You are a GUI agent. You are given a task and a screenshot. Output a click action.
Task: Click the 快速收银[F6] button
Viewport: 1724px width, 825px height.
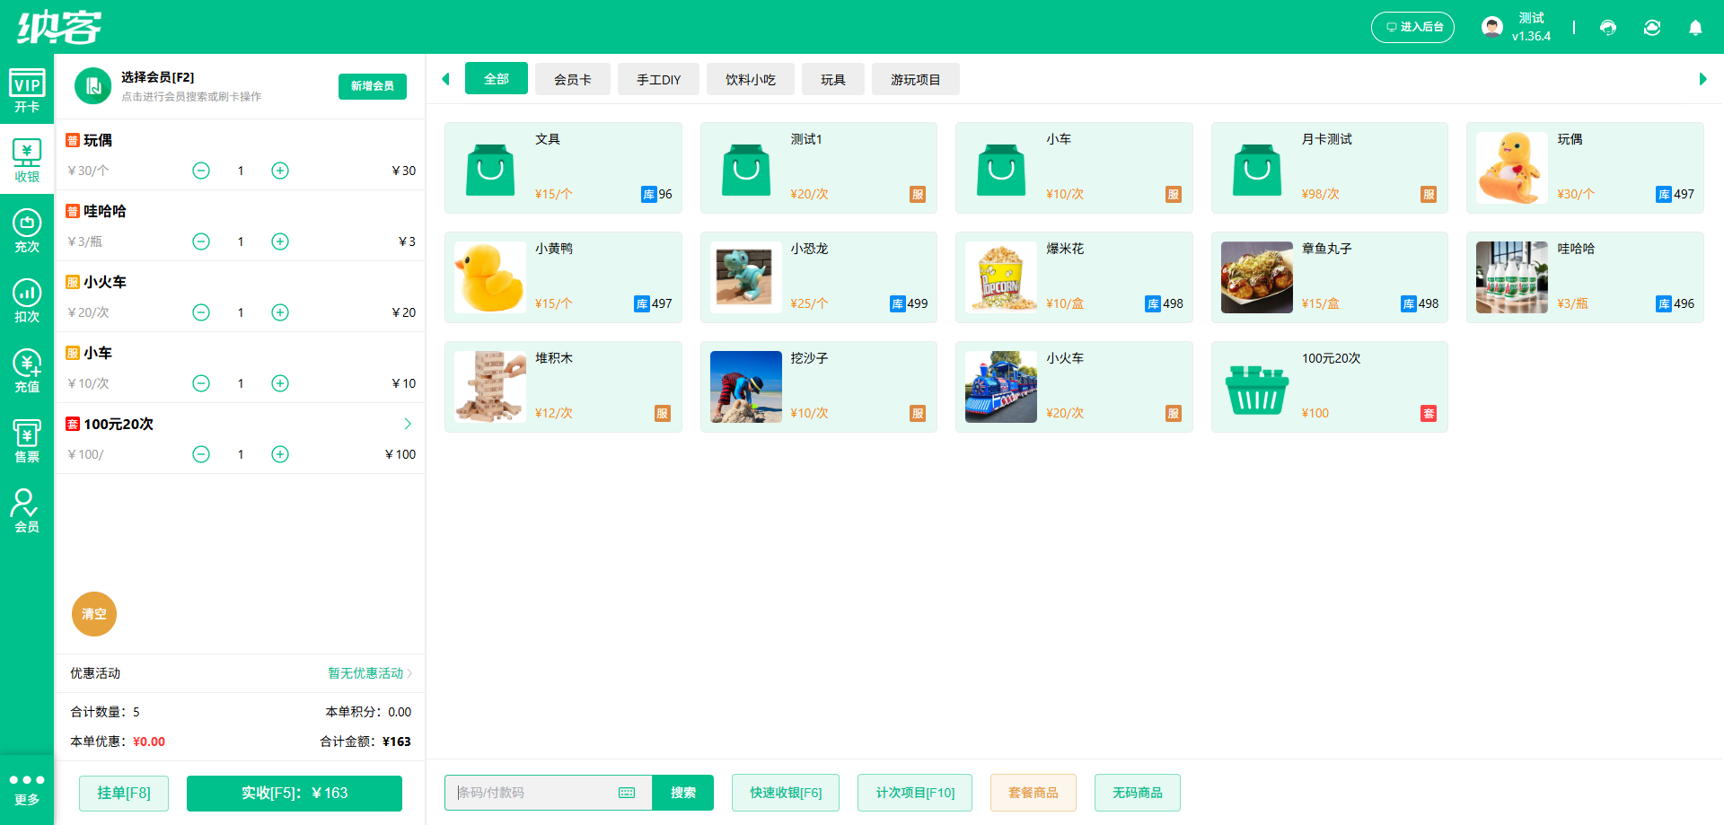coord(786,793)
